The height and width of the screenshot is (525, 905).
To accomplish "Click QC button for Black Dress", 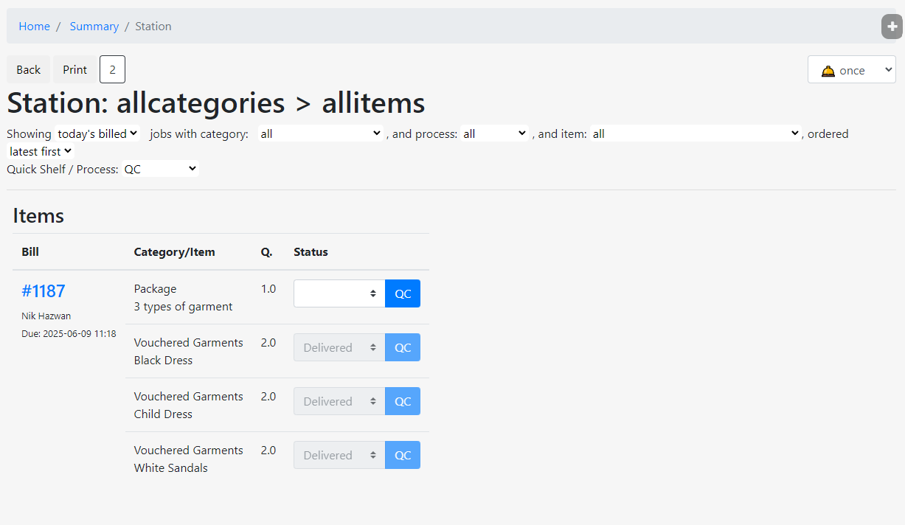I will tap(403, 347).
